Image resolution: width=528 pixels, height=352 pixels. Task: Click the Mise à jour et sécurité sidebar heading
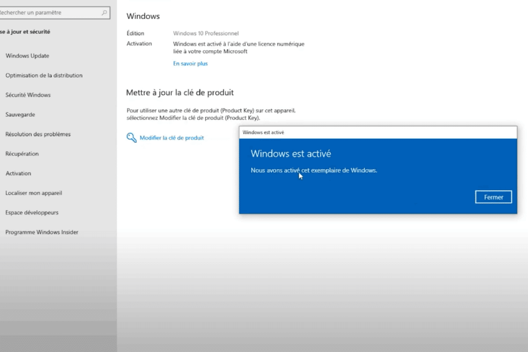pos(25,32)
